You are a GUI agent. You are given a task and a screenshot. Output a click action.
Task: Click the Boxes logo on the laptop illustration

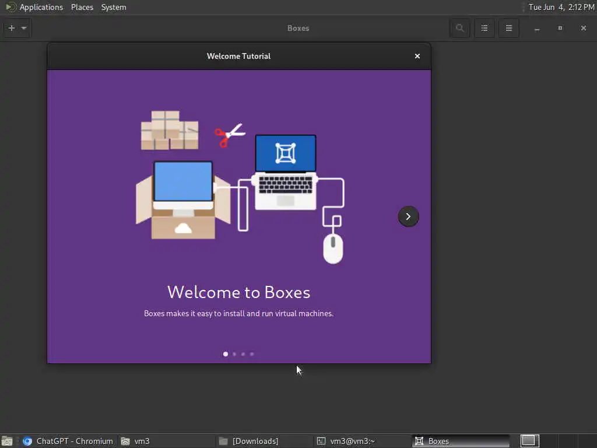tap(286, 153)
